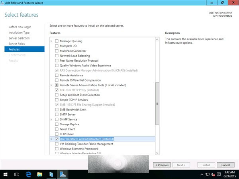Go to Before You Begin step
Screen dimensions: 239x179
(x=20, y=27)
